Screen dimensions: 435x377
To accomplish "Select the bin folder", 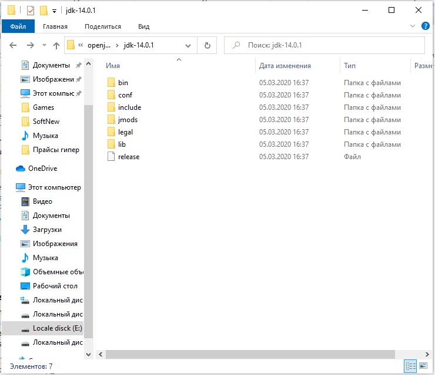I will 123,83.
